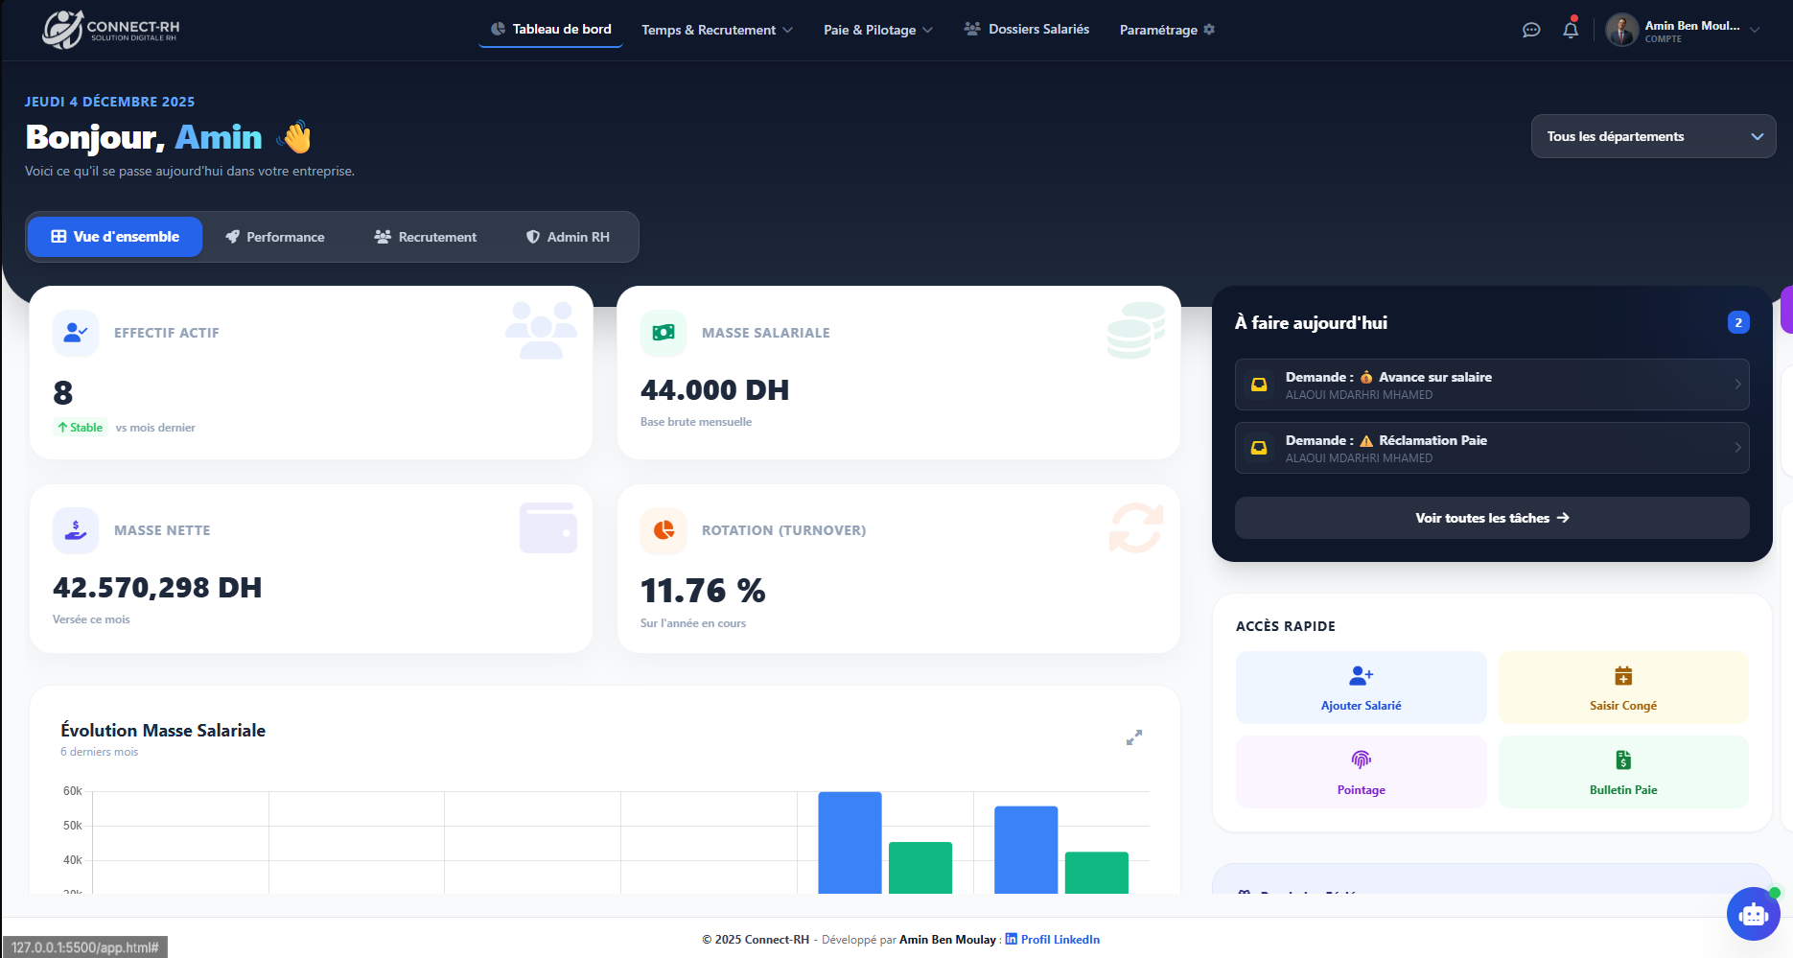The image size is (1793, 958).
Task: Select the Pointage fingerprint icon
Action: coord(1361,759)
